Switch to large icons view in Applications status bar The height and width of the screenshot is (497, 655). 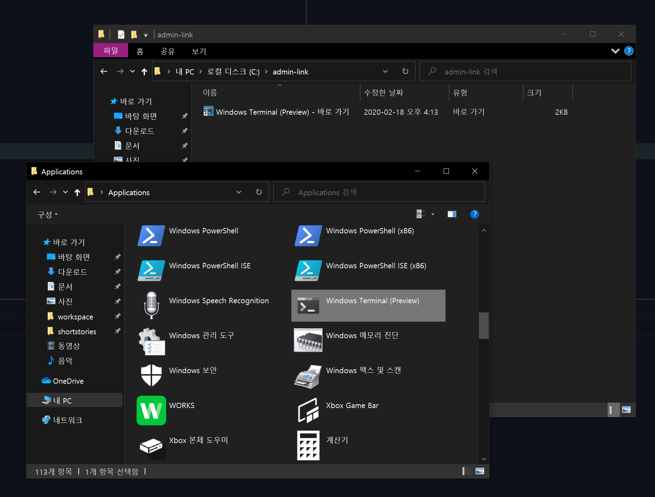[480, 471]
